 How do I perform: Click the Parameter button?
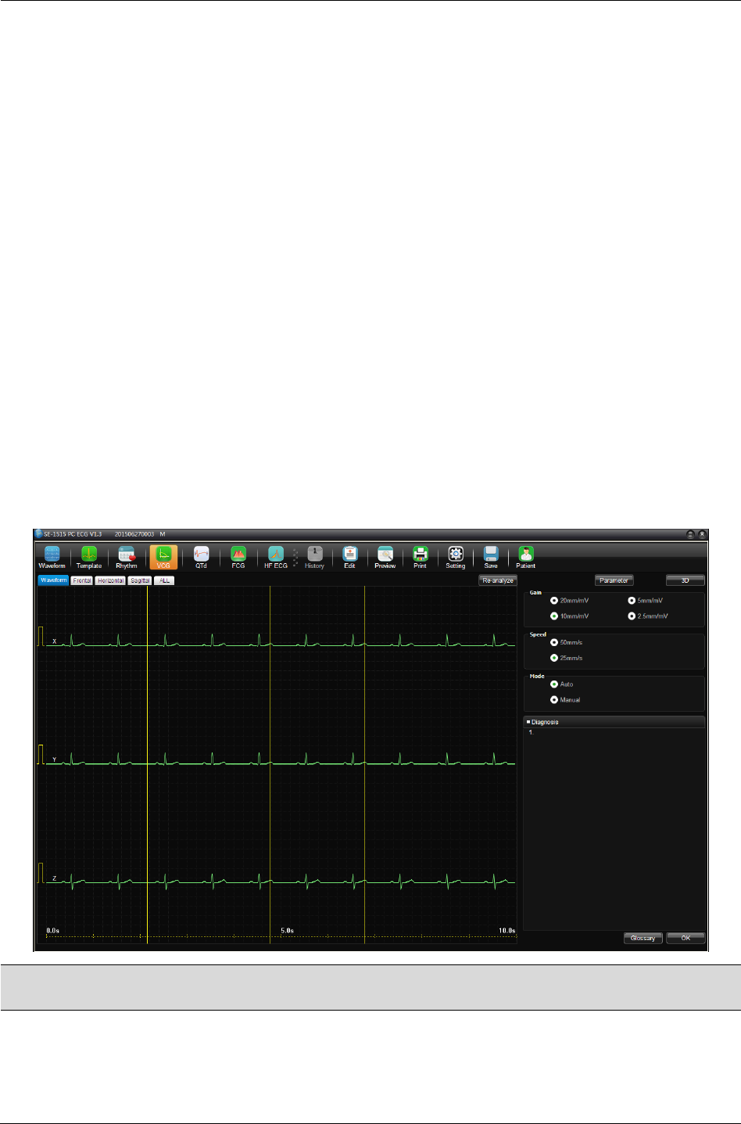coord(614,580)
